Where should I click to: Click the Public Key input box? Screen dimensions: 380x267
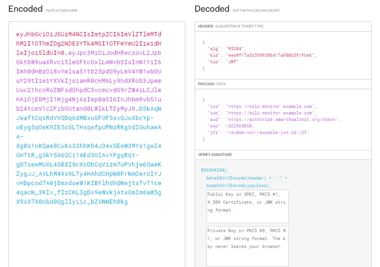click(247, 206)
